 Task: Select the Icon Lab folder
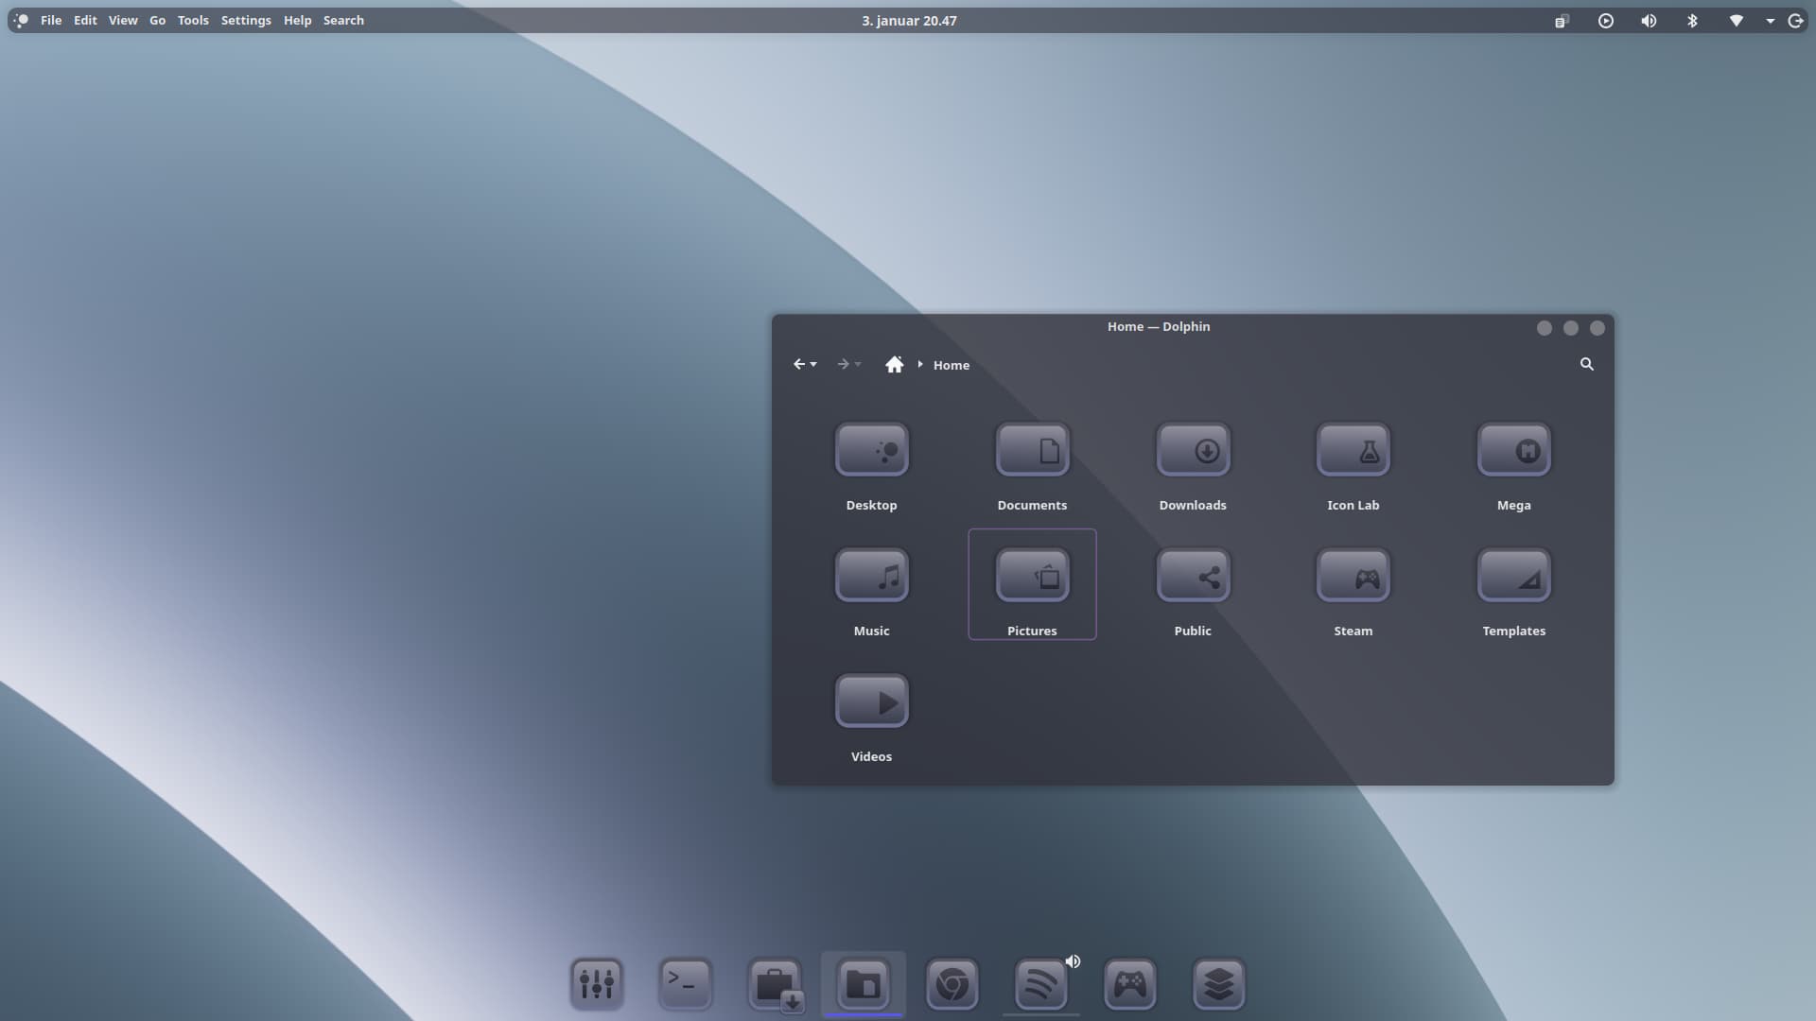(x=1353, y=451)
